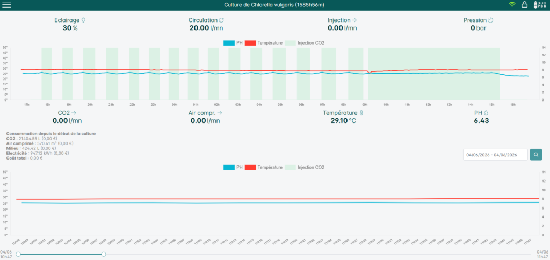
Task: Click the 11h00 tick on bottom chart axis
Action: click(120, 241)
